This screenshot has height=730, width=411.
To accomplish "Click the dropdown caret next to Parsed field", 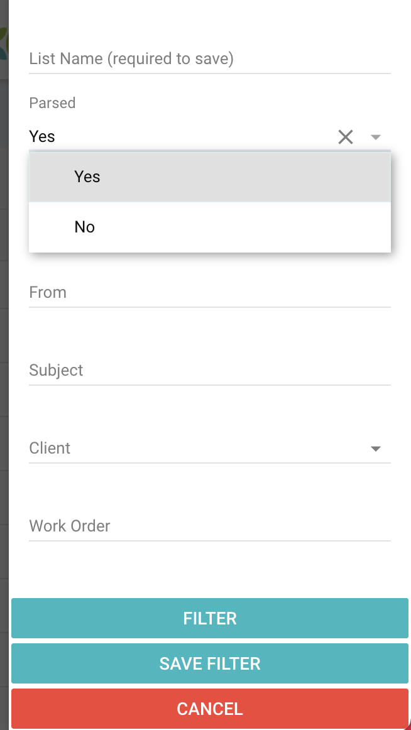I will click(x=375, y=137).
